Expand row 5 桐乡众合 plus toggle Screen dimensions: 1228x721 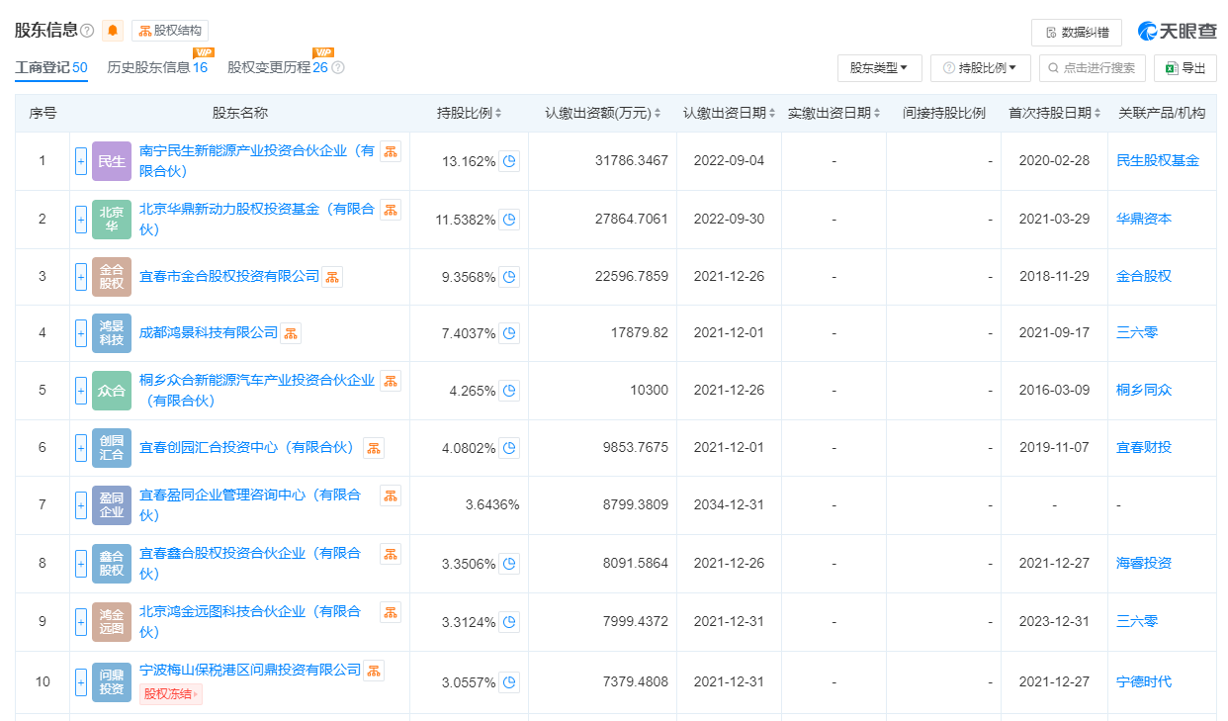[x=81, y=391]
